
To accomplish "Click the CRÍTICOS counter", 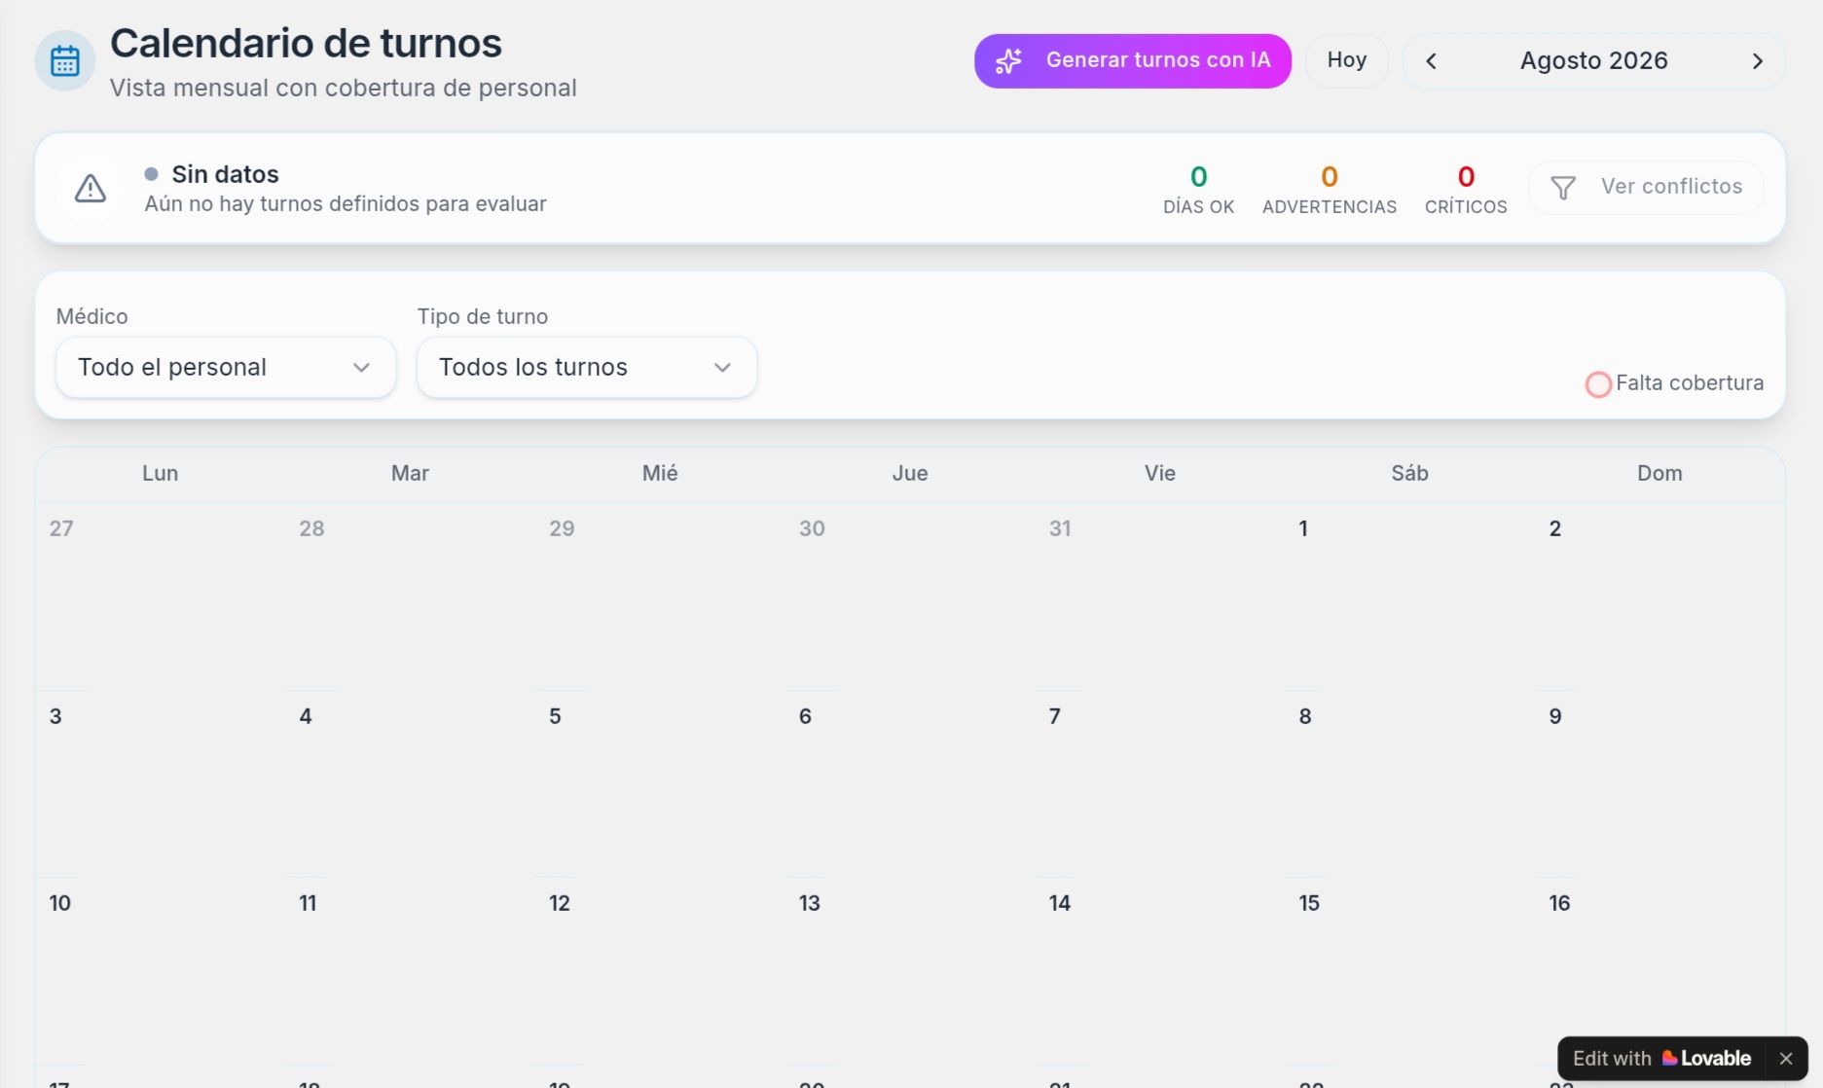I will pyautogui.click(x=1465, y=189).
